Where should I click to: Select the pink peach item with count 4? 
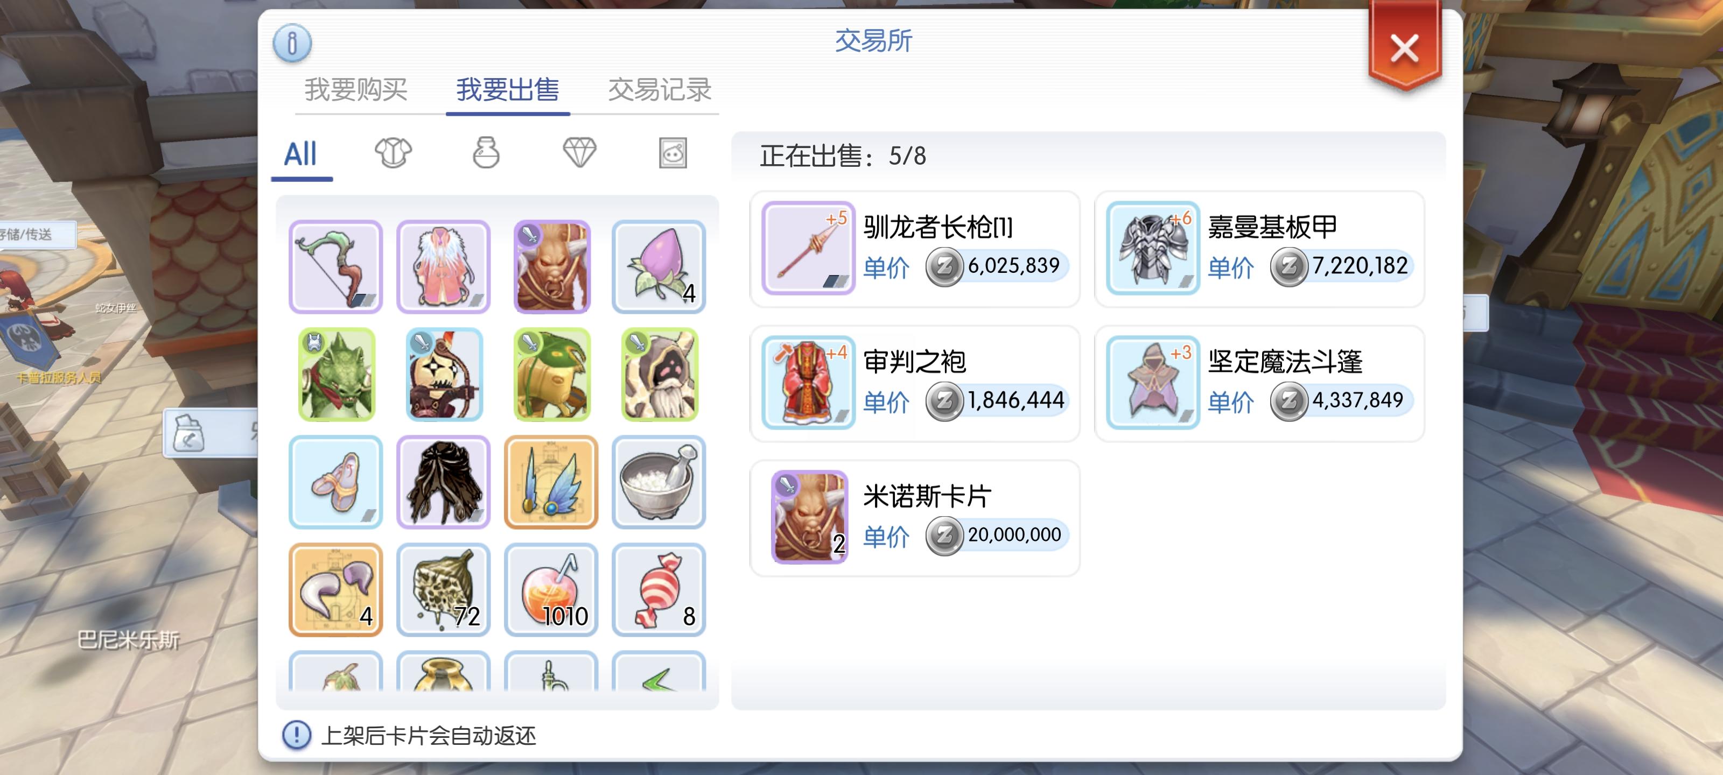[659, 267]
